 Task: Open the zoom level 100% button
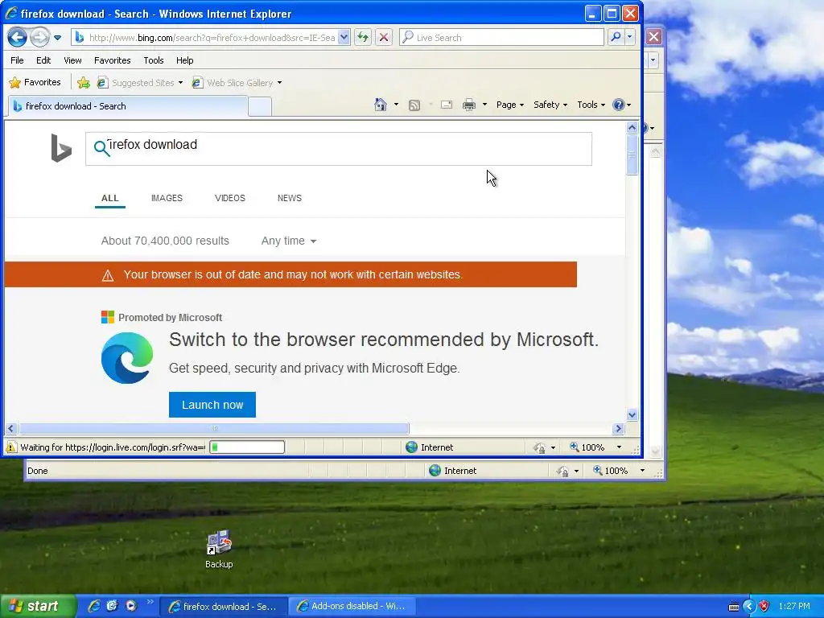click(x=587, y=447)
